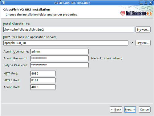Screen dimensions: 154x116
Task: Click the 'Admin Port:' label
Action: point(12,87)
